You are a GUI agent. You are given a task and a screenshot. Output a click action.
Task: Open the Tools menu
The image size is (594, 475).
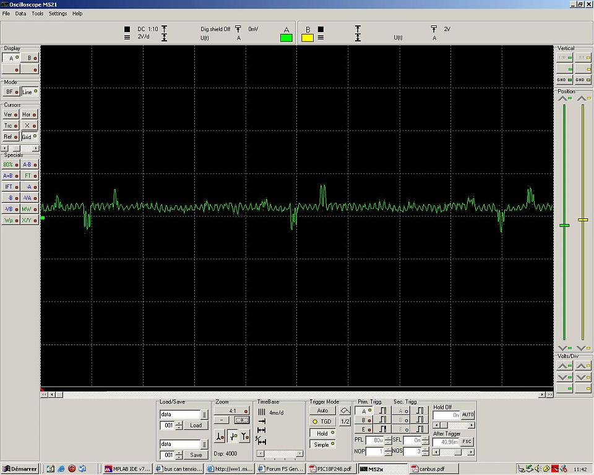pos(37,14)
